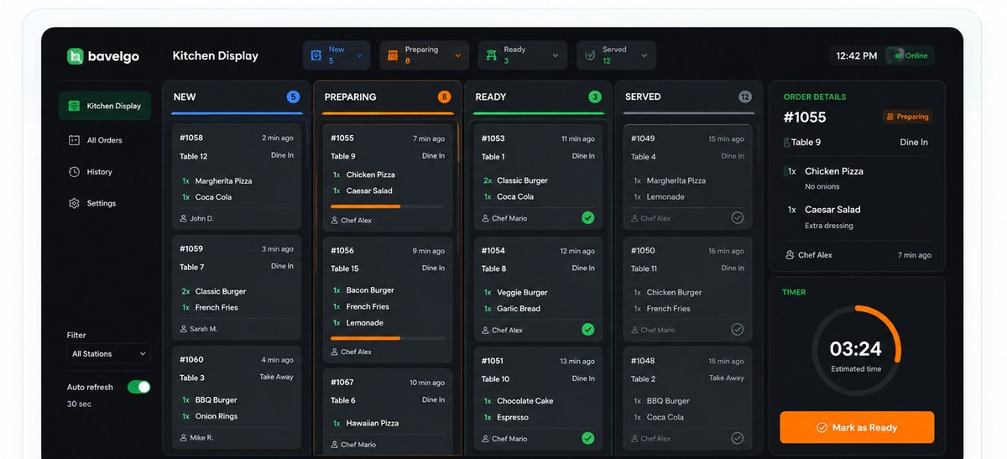Click the Served filter icon
Screen dimensions: 1007x459
click(590, 55)
